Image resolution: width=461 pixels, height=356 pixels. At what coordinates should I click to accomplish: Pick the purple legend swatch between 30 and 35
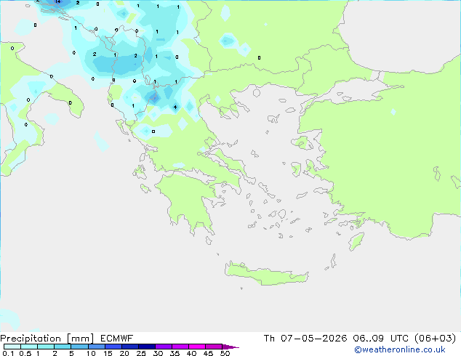coord(164,347)
